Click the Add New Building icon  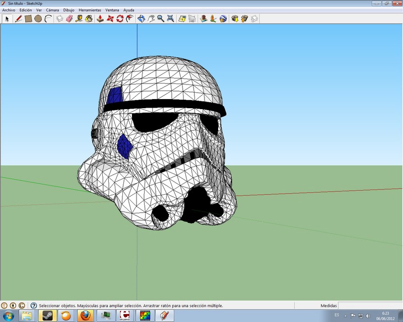coord(204,19)
